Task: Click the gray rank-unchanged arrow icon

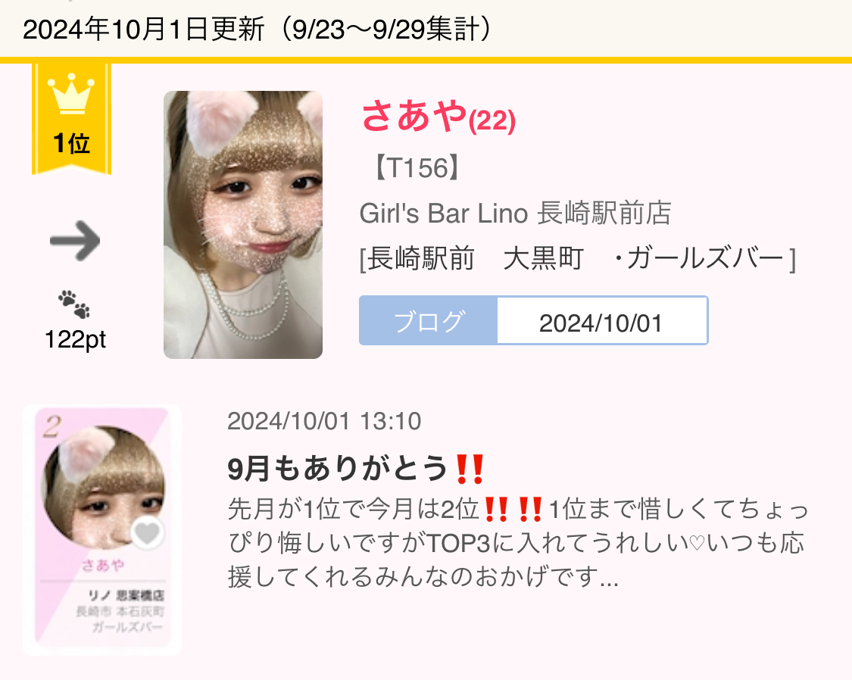Action: tap(75, 241)
